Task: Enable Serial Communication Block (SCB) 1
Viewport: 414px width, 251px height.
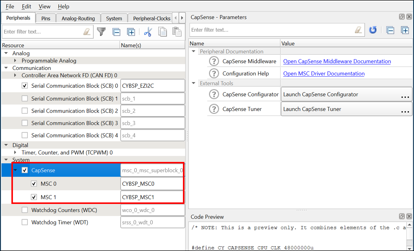Action: [x=25, y=98]
